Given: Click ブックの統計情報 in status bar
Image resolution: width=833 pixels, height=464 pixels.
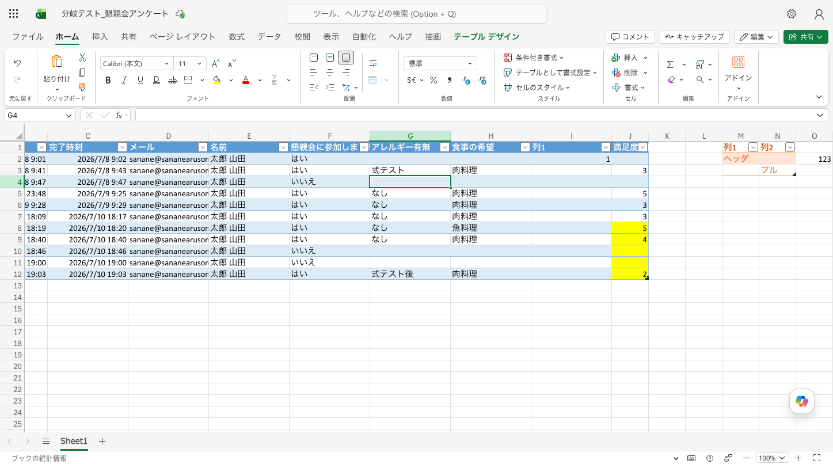Looking at the screenshot, I should tap(39, 458).
